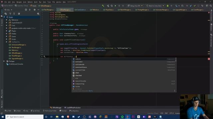Click the history clock icon in toolbar
The image size is (213, 119).
pos(182,6)
